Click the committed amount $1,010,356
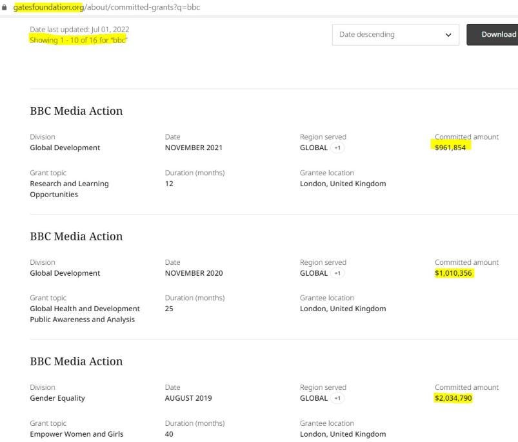The width and height of the screenshot is (518, 442). click(453, 273)
